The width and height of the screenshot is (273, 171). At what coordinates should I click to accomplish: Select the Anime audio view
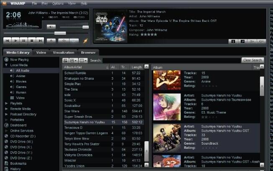point(21,76)
